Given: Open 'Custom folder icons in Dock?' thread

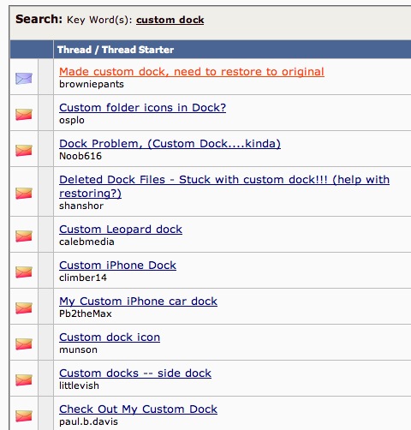Looking at the screenshot, I should click(142, 108).
